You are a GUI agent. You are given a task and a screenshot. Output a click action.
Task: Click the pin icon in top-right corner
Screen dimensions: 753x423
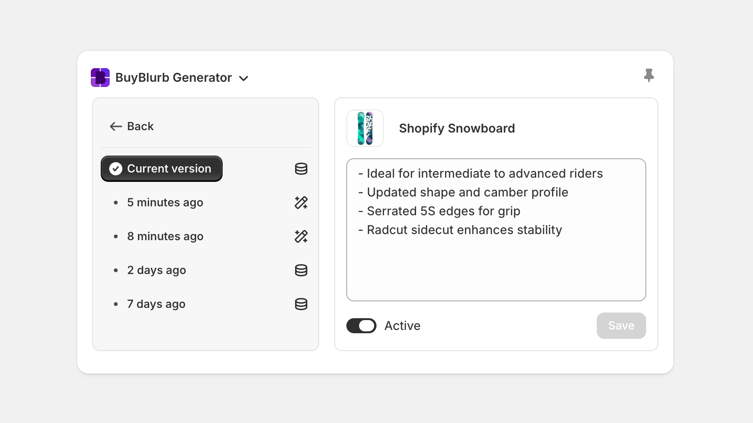pos(649,75)
